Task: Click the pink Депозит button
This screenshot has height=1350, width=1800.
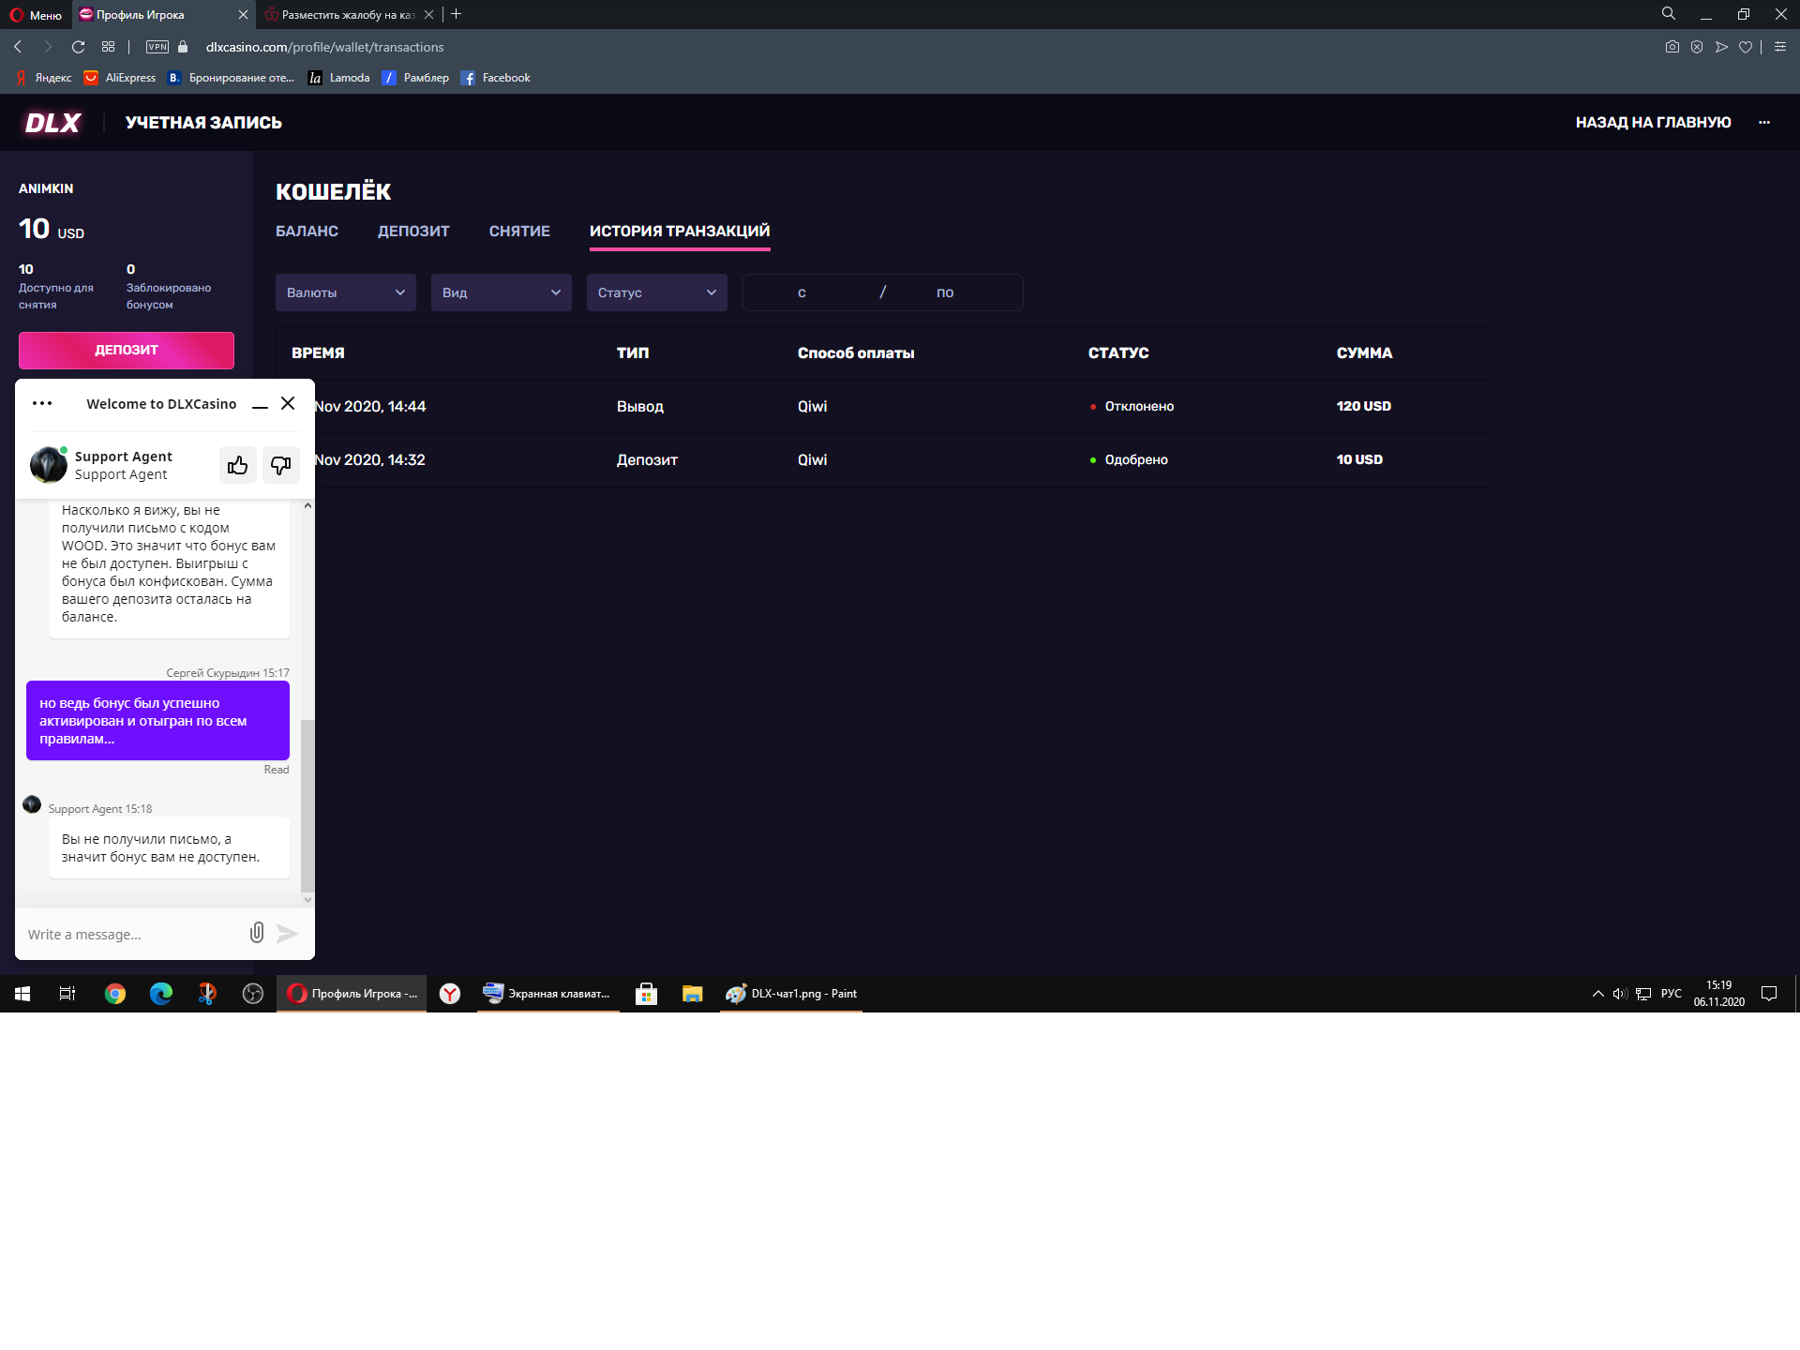Action: [127, 350]
